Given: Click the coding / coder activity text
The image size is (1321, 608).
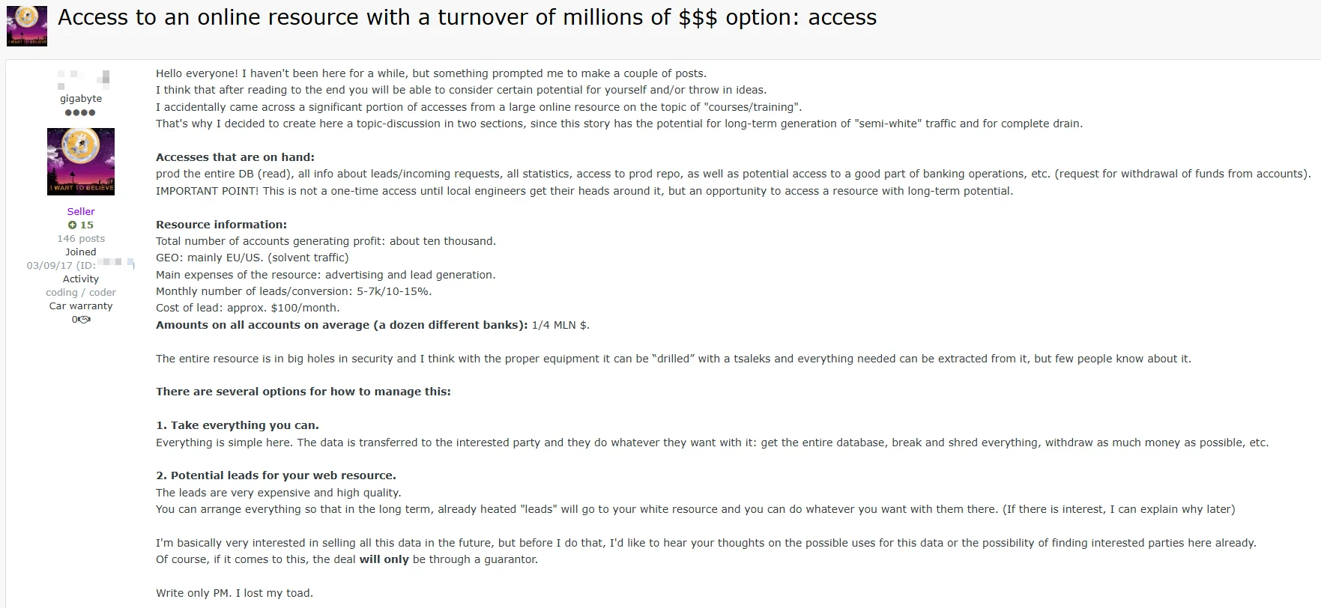Looking at the screenshot, I should tap(81, 292).
